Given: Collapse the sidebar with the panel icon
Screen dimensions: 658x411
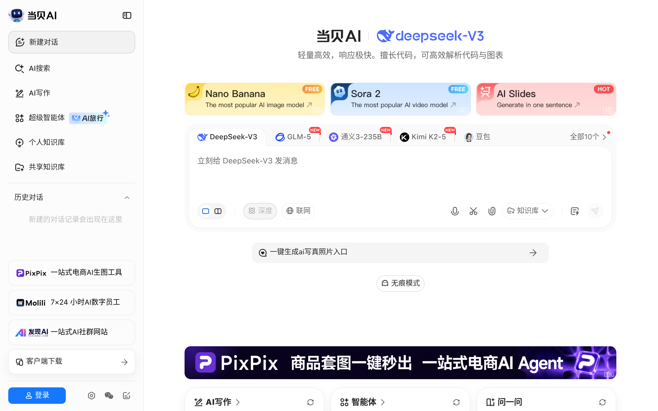Looking at the screenshot, I should [x=127, y=15].
